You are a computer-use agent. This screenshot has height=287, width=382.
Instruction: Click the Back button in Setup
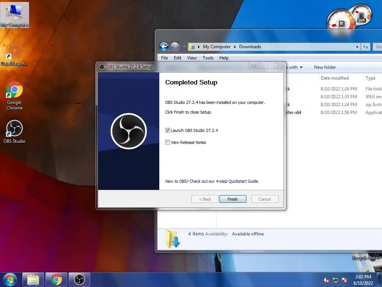(205, 199)
